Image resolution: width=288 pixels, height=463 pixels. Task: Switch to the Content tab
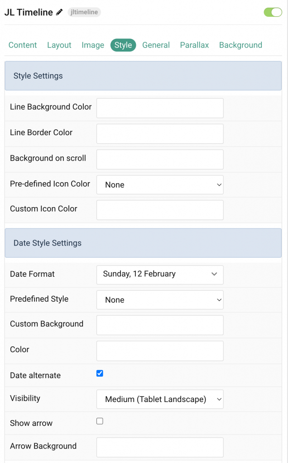click(23, 45)
